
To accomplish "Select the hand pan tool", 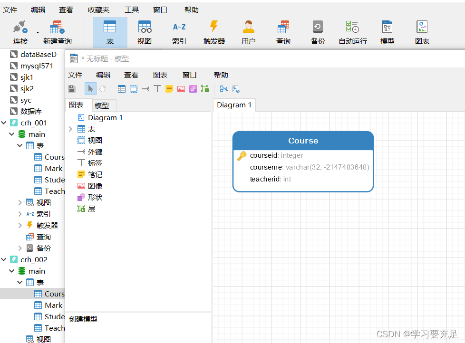I will (102, 89).
